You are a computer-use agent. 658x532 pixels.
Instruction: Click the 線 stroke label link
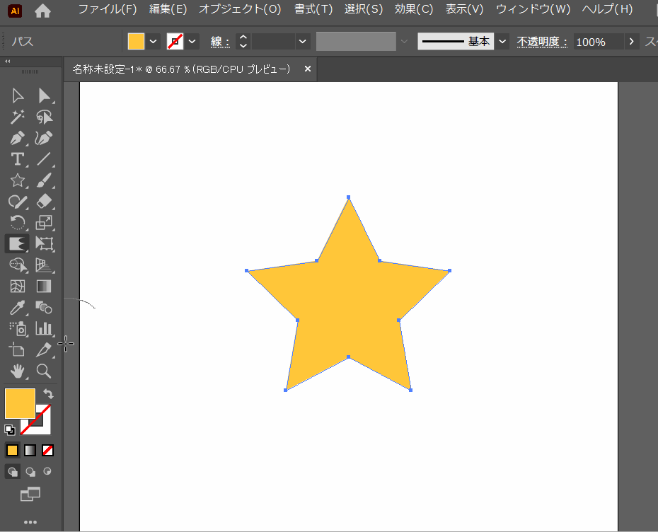coord(220,42)
